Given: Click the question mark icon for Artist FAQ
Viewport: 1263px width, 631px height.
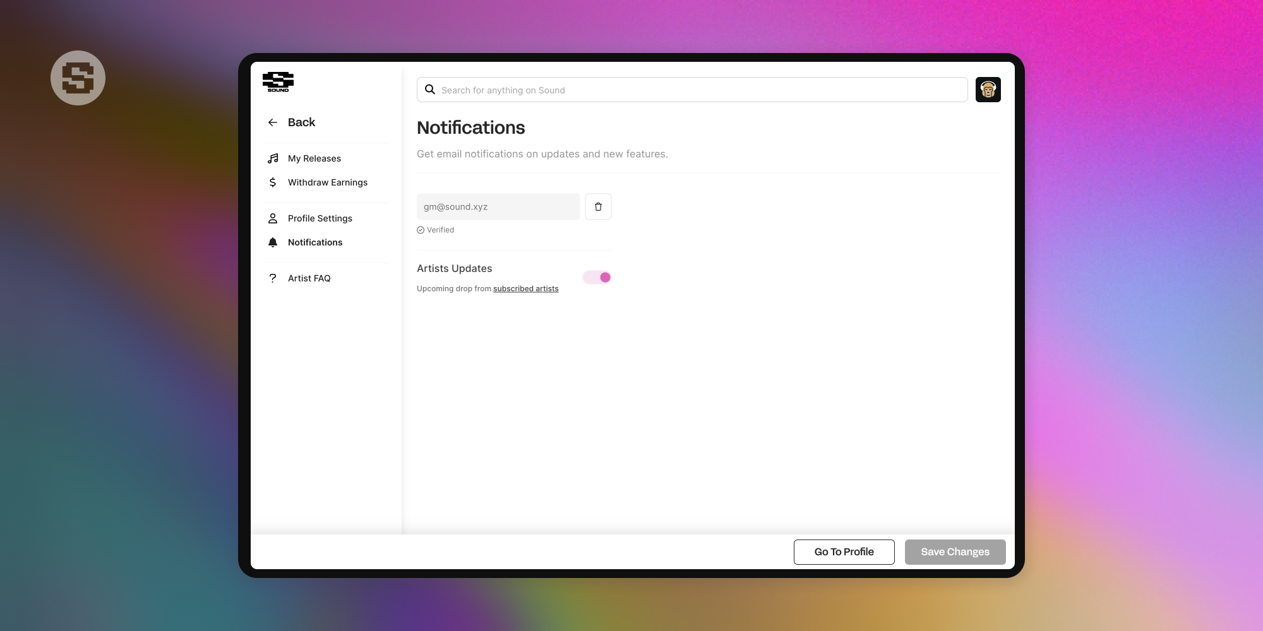Looking at the screenshot, I should tap(273, 278).
